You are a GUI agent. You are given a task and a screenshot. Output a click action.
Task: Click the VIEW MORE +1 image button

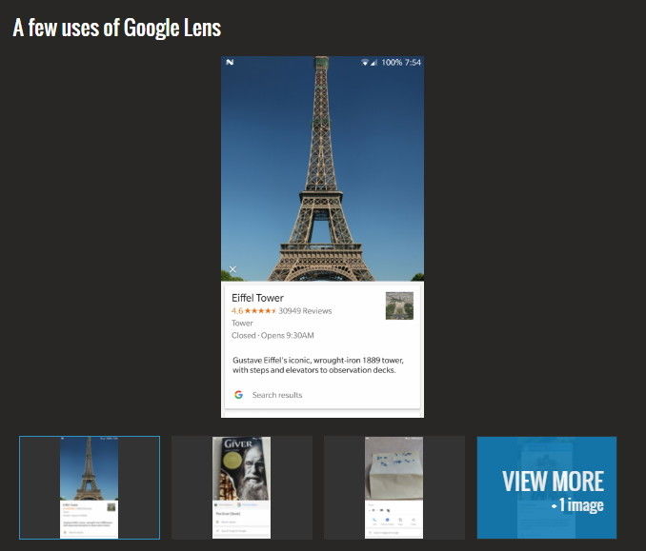(547, 487)
